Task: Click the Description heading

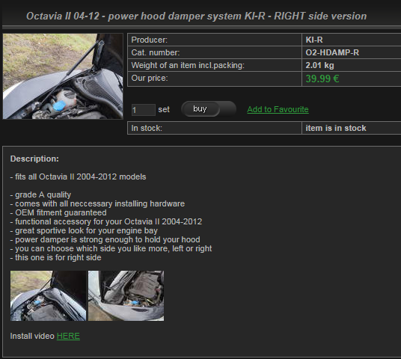Action: (34, 159)
